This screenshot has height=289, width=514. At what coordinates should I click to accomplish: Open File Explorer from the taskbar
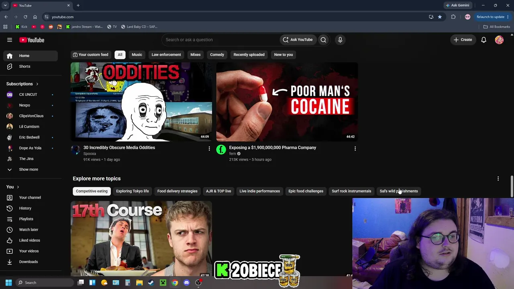(139, 283)
